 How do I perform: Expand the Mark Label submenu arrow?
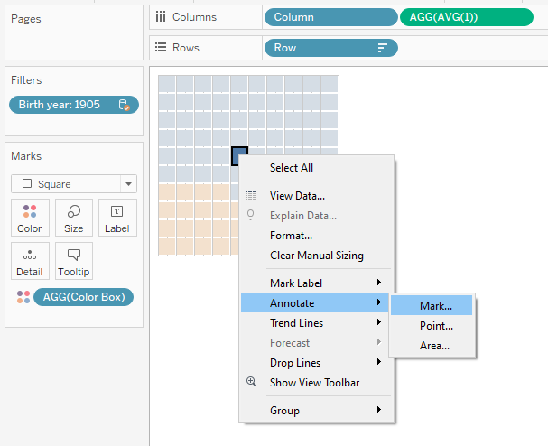pyautogui.click(x=379, y=283)
